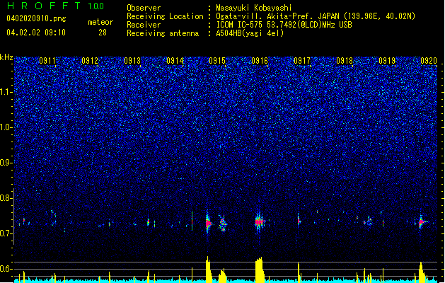Click the A504HB(yagi 4el) antenna text
The image size is (445, 283).
[250, 33]
